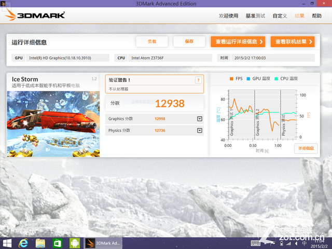Toggle the CPU 温度 legend swatch

[276, 79]
